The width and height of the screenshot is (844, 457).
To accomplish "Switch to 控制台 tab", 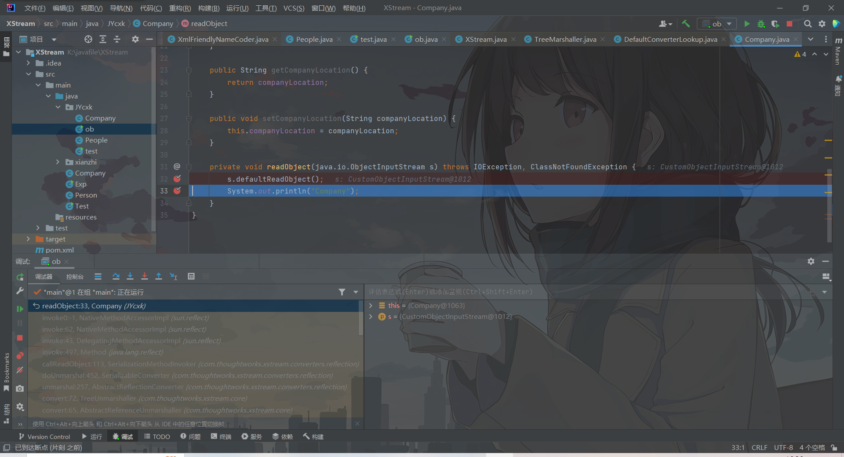I will (75, 277).
